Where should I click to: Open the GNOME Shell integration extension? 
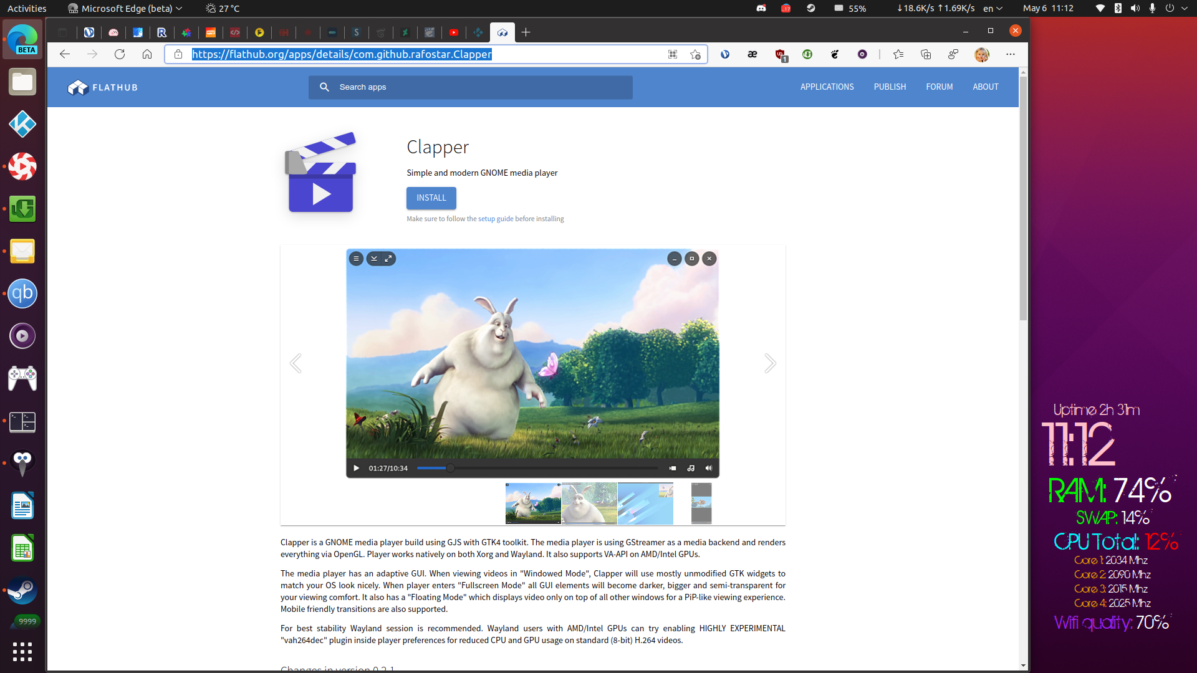835,54
